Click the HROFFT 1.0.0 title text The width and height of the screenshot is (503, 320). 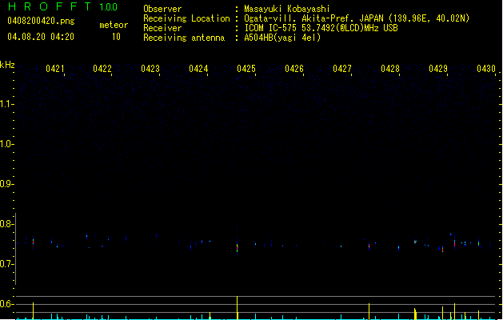point(63,6)
